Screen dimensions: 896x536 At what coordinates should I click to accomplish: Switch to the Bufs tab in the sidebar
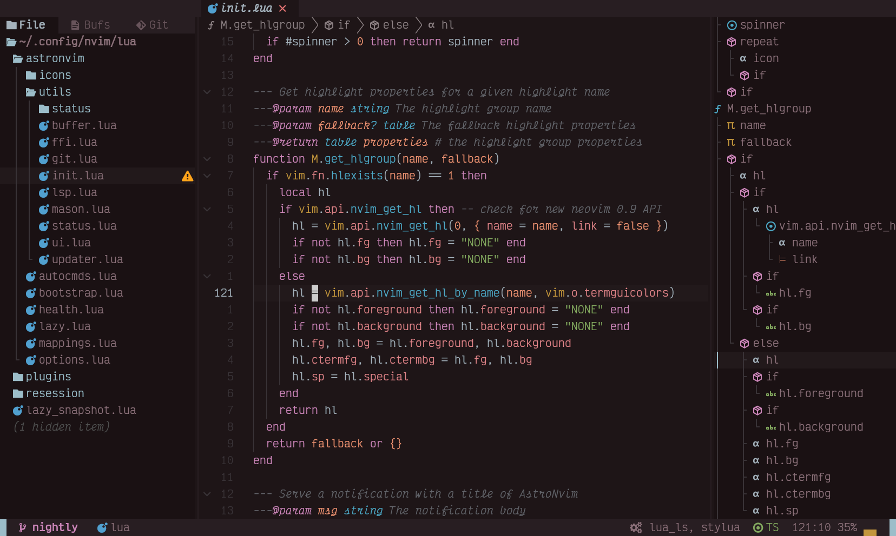coord(90,24)
